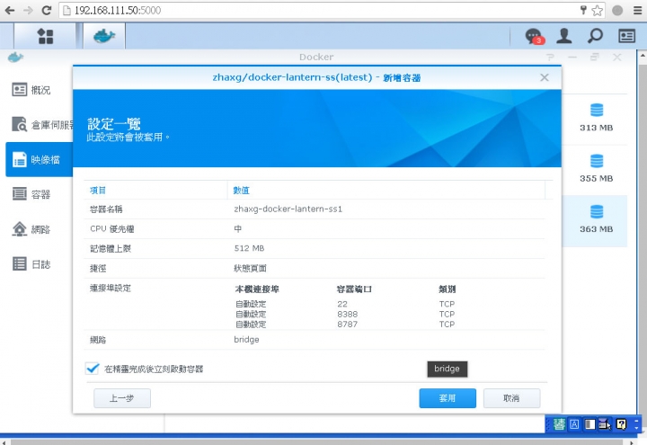Click the address bar URL field
Viewport: 647px width, 445px height.
pos(322,10)
